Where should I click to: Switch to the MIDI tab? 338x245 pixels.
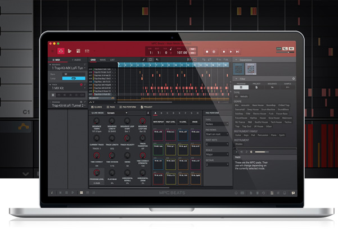coord(57,60)
